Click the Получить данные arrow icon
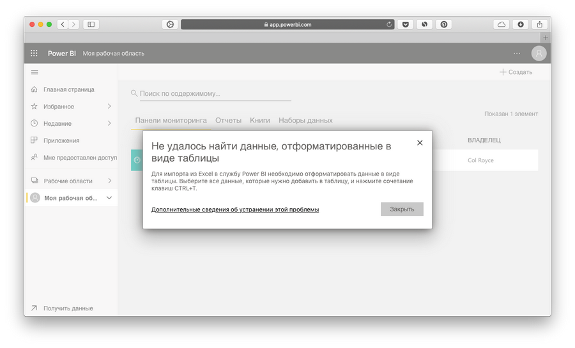Image resolution: width=575 pixels, height=348 pixels. coord(34,308)
